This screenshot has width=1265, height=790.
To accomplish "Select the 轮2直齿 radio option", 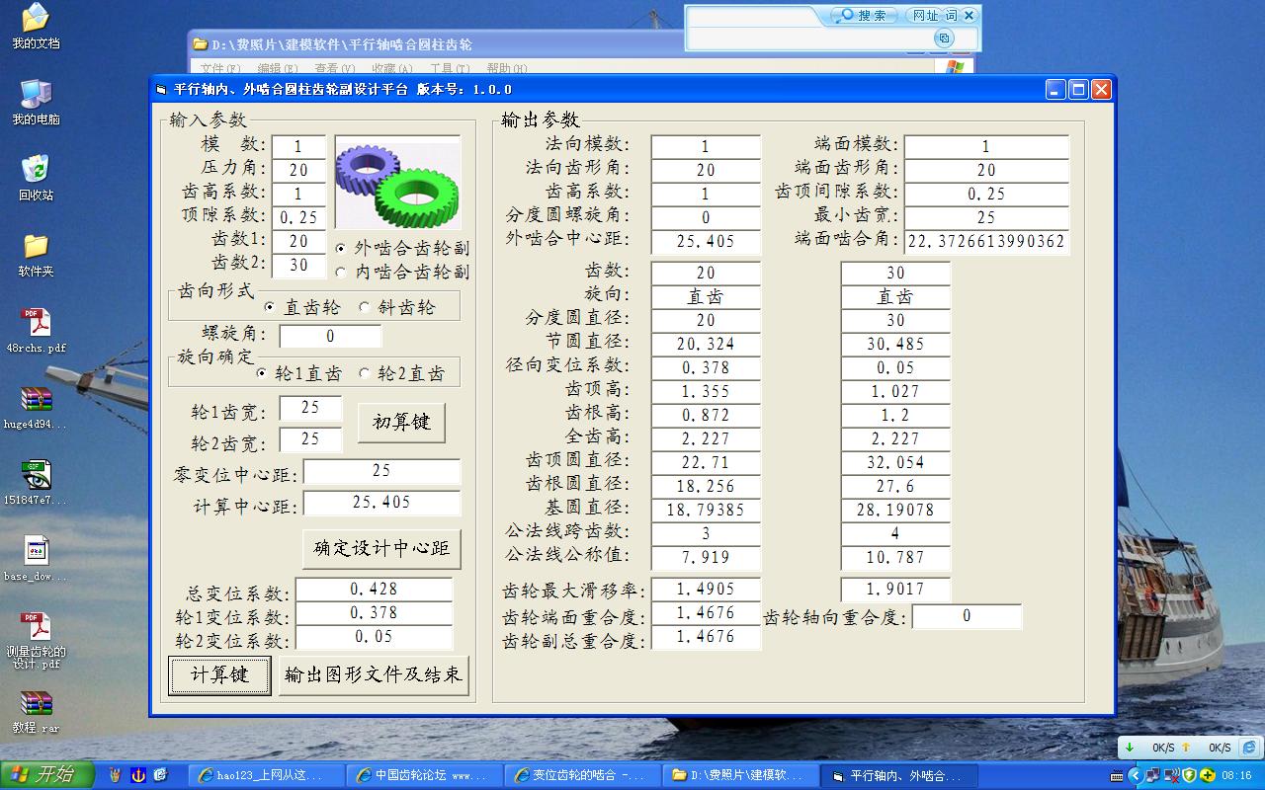I will (401, 373).
